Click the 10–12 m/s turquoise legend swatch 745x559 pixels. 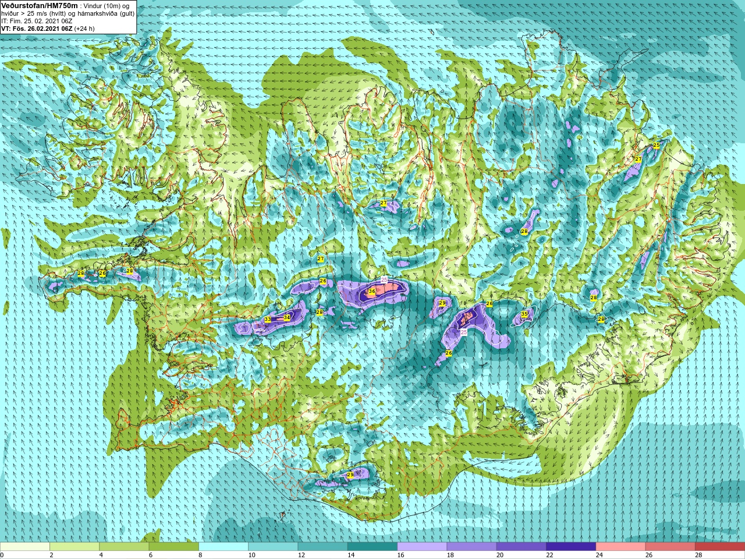273,547
